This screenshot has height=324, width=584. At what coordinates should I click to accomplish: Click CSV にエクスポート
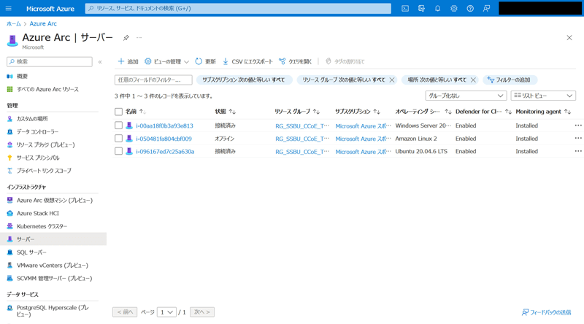(247, 61)
